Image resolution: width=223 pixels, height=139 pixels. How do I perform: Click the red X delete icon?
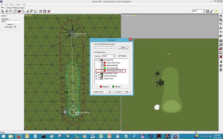[49, 11]
